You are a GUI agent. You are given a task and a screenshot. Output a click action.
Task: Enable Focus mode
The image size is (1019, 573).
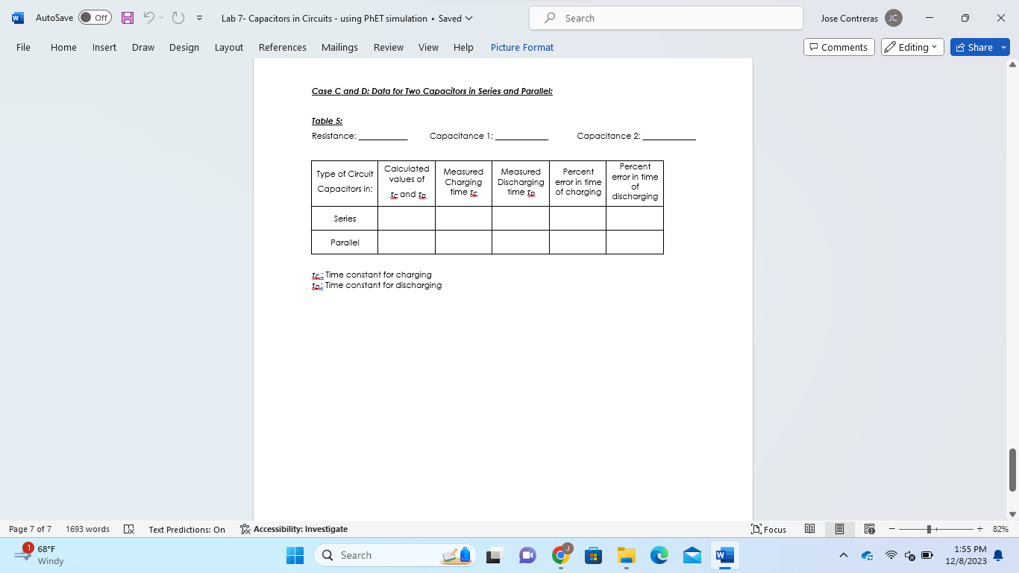[x=769, y=529]
